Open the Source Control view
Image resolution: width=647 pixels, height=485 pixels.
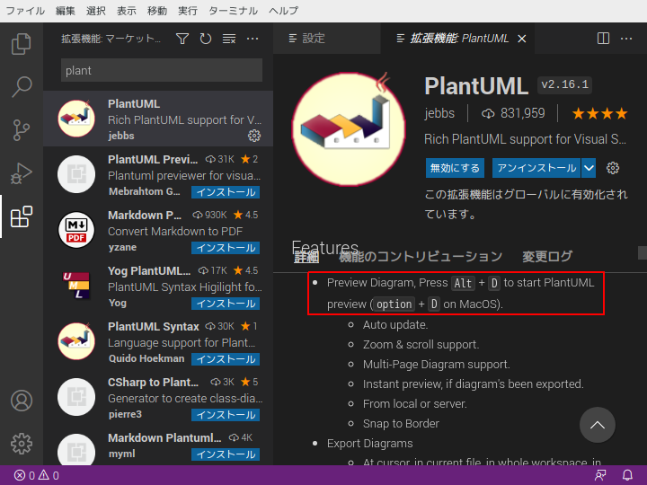21,130
